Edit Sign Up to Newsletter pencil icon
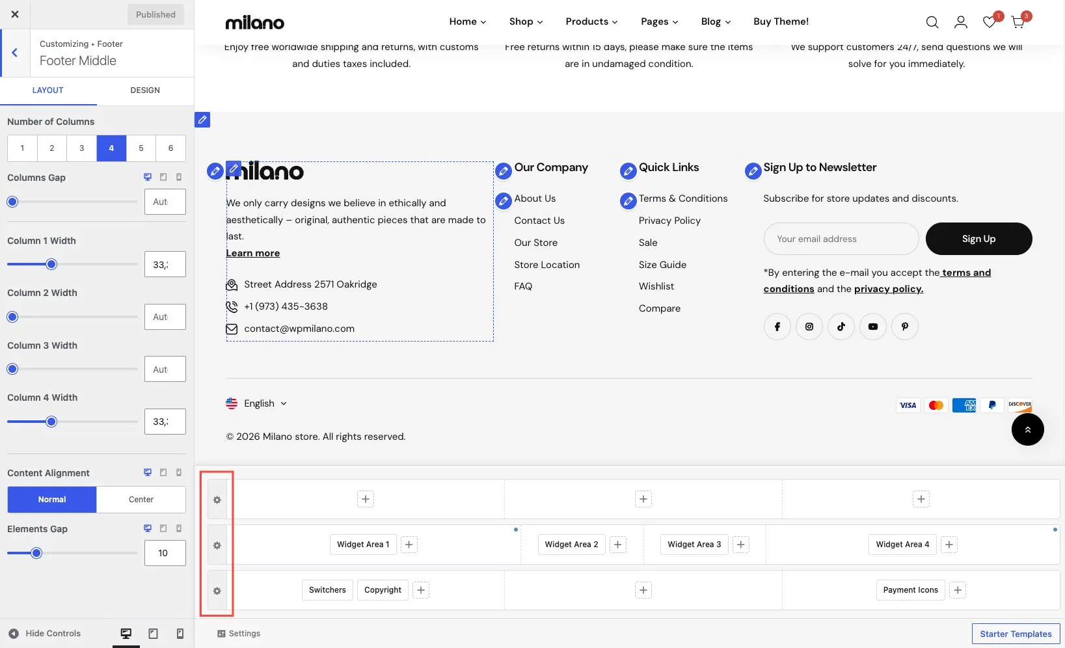Image resolution: width=1065 pixels, height=648 pixels. pyautogui.click(x=753, y=171)
